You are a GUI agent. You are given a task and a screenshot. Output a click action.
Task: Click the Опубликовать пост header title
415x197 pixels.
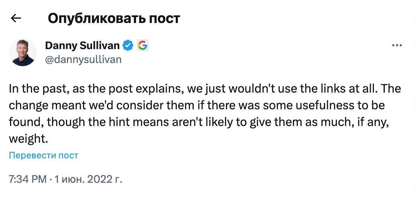point(114,18)
